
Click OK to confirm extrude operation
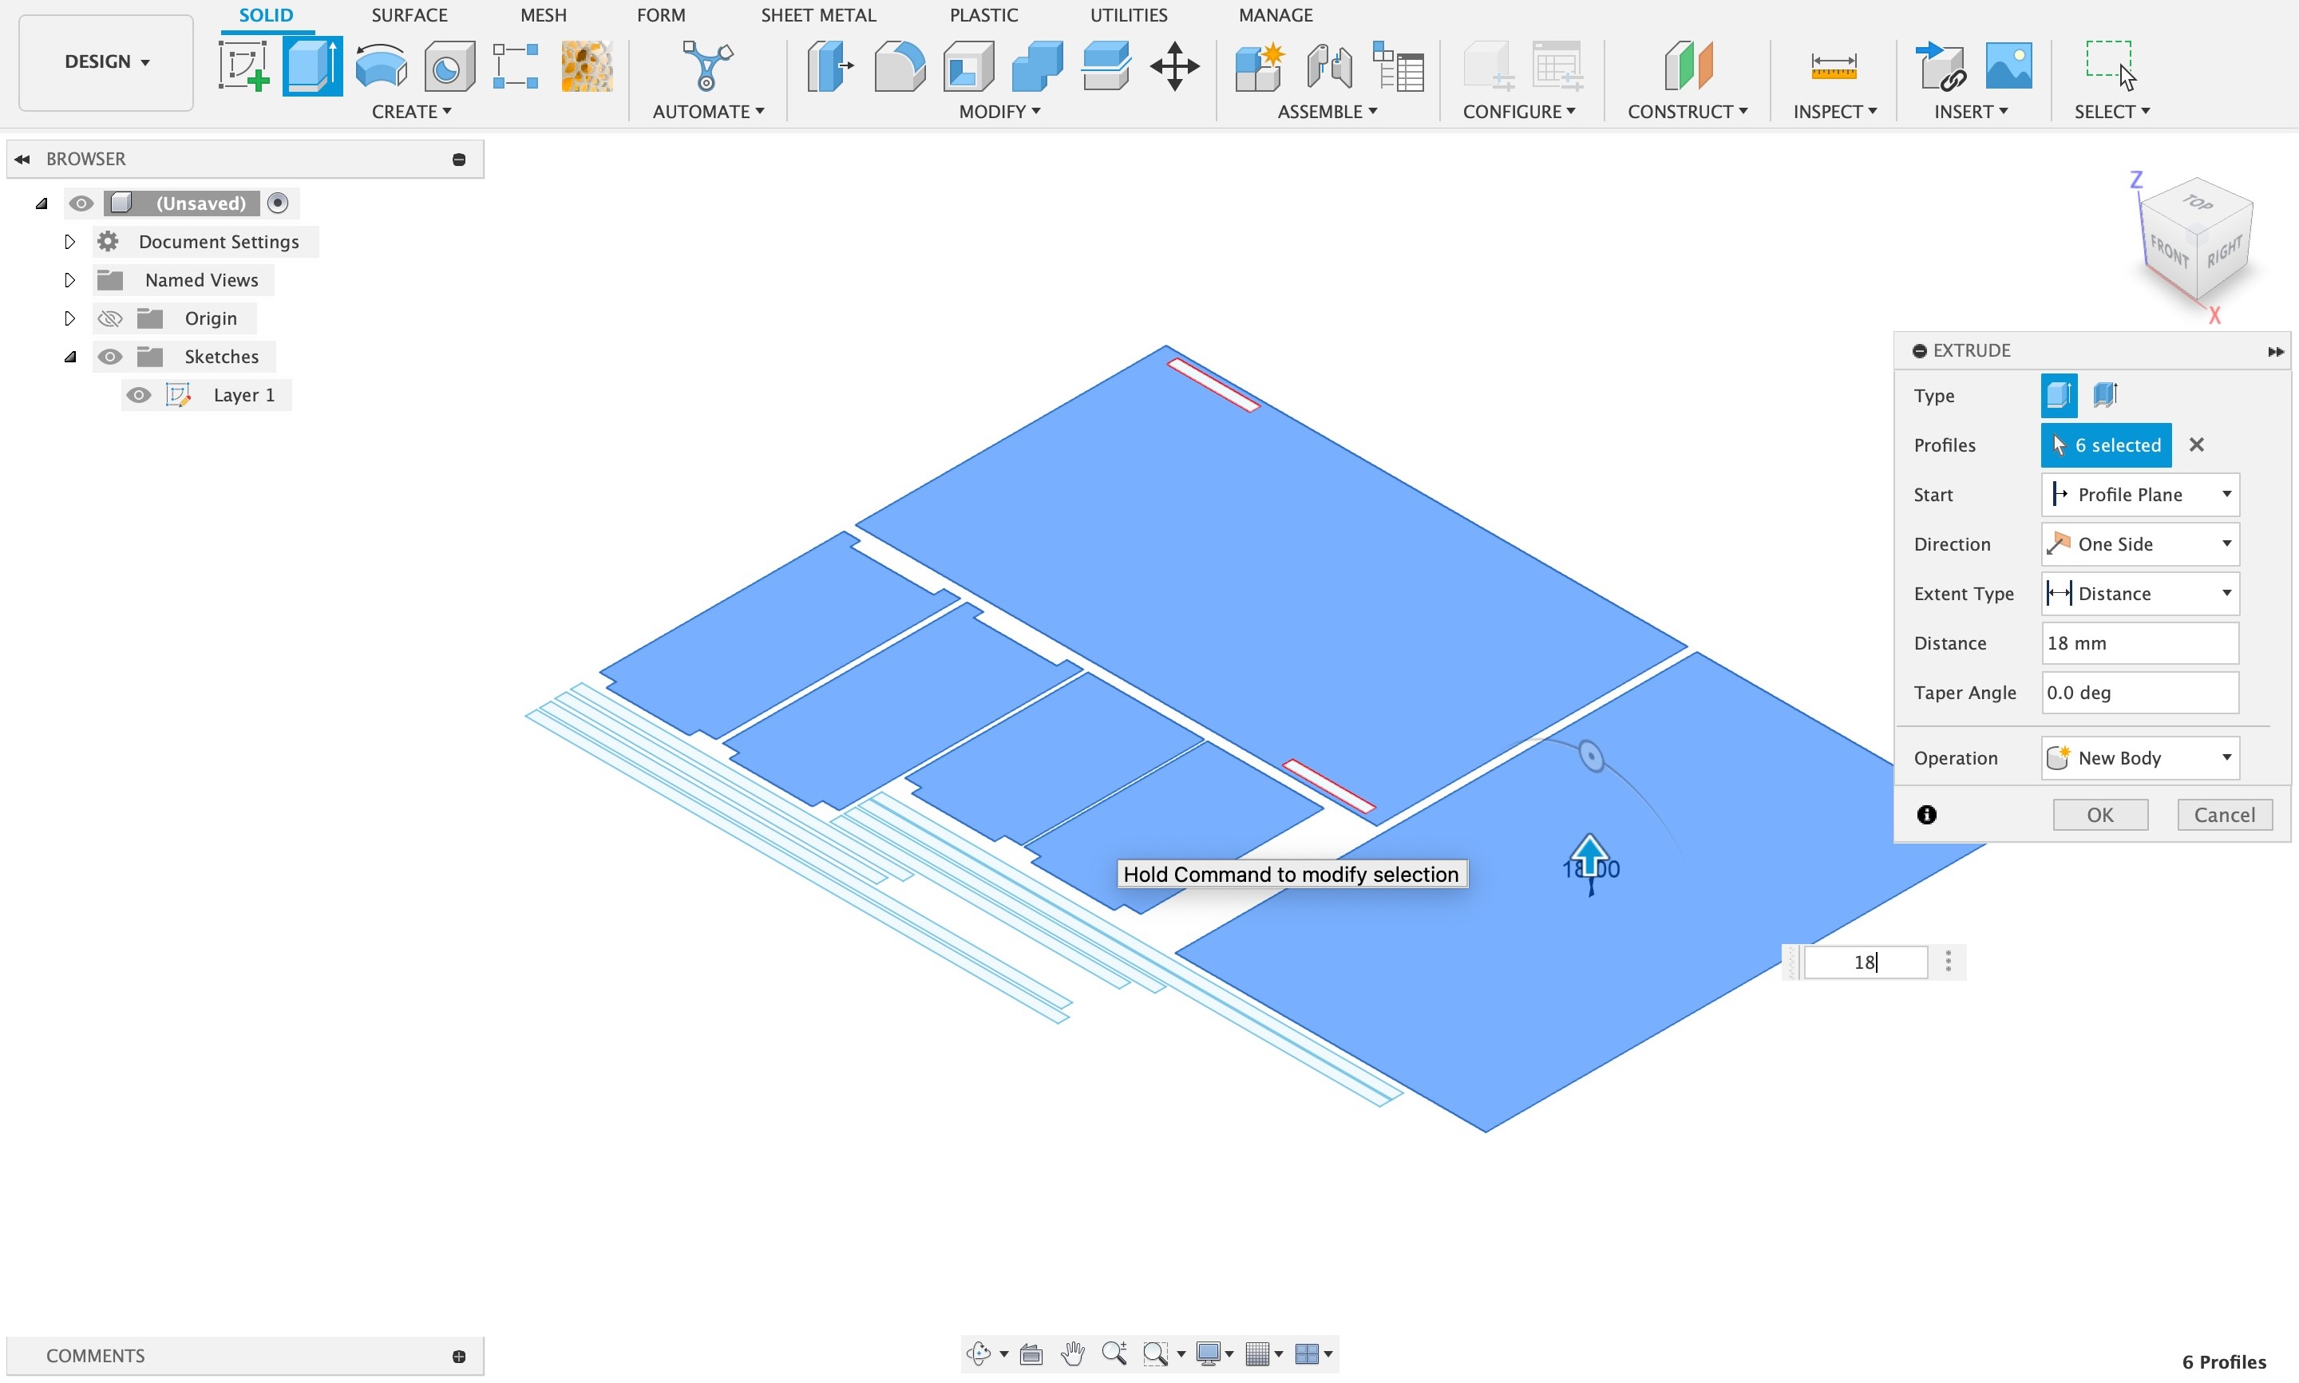click(2100, 813)
